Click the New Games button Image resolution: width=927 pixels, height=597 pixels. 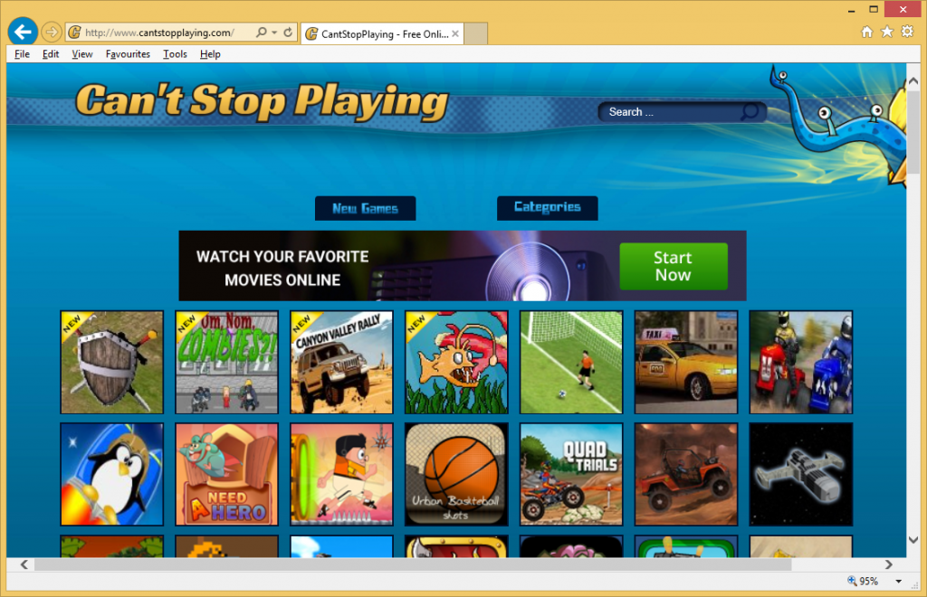pos(366,208)
